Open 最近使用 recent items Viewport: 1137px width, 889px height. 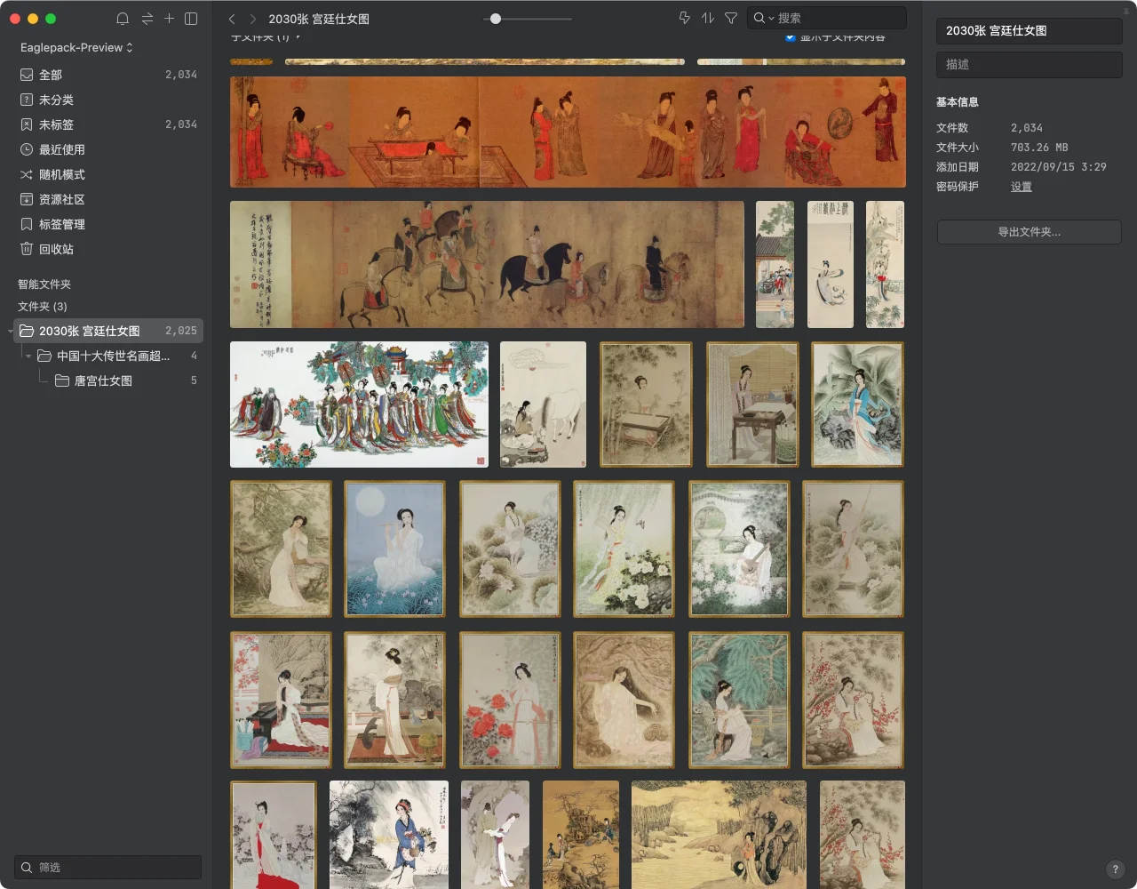click(108, 149)
